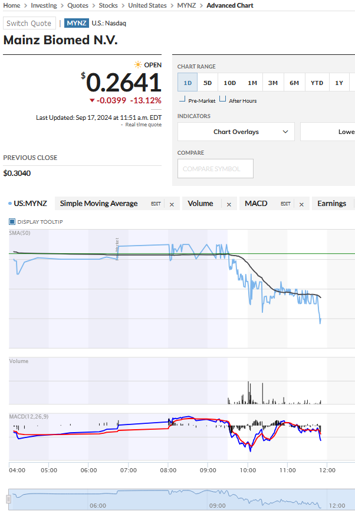Open Investing breadcrumb link
Viewport: 355px width, 513px height.
point(44,5)
